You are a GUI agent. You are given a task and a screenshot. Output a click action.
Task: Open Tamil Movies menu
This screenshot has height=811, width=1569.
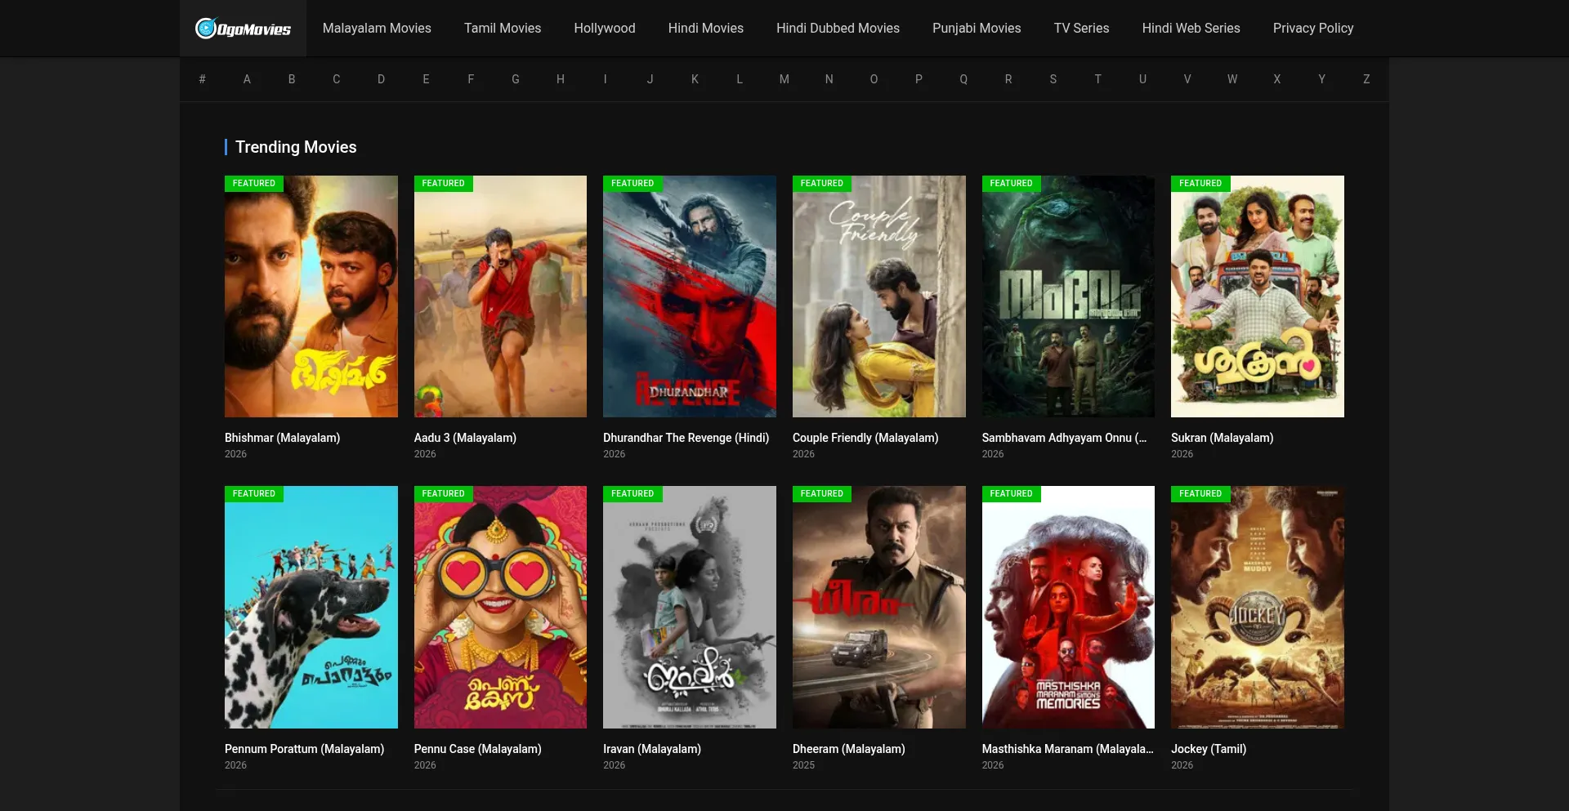503,28
